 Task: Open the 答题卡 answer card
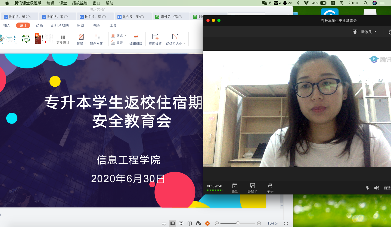coord(252,186)
